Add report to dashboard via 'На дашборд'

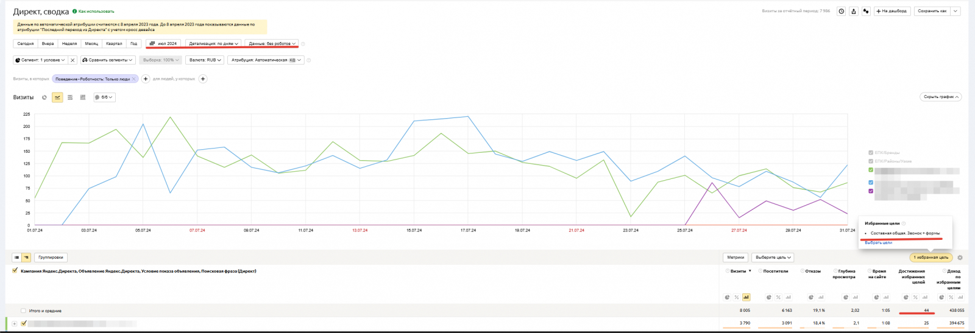tap(892, 11)
